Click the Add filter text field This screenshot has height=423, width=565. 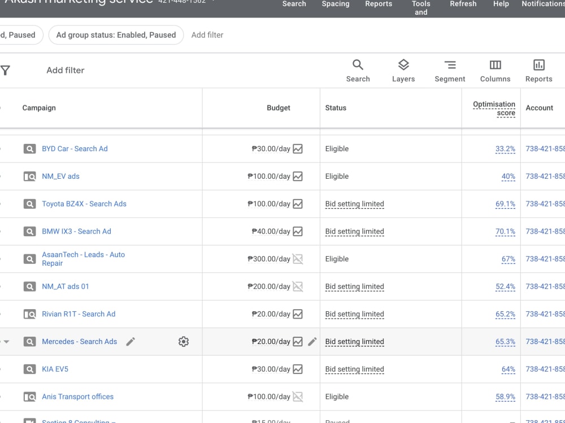(x=65, y=70)
